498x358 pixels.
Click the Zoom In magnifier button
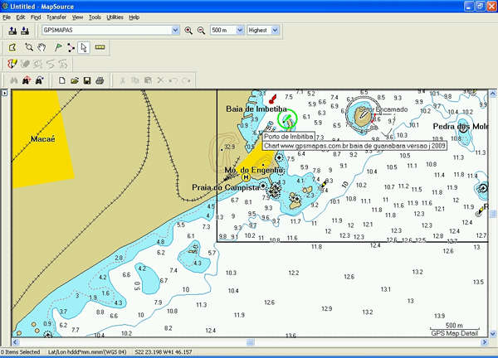(x=188, y=31)
